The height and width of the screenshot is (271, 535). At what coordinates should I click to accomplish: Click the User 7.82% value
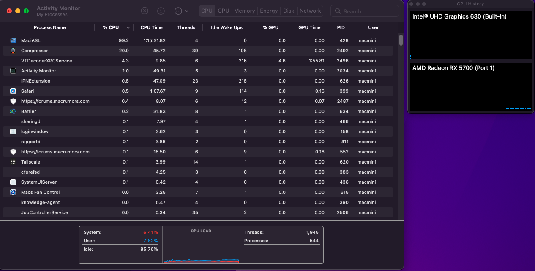[150, 241]
